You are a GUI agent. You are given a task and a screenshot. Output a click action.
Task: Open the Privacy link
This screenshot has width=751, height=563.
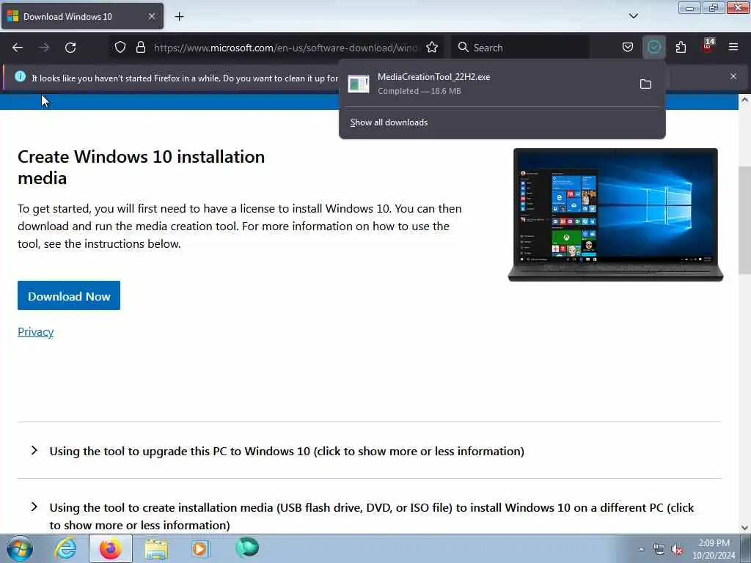(x=35, y=332)
